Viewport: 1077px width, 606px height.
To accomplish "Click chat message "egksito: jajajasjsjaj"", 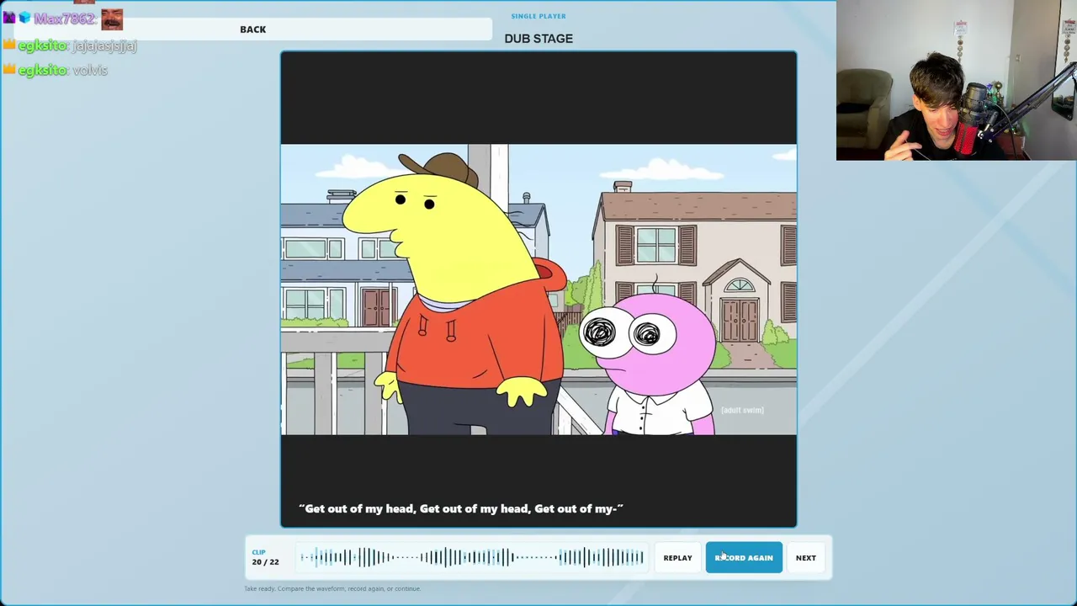I will pyautogui.click(x=70, y=45).
